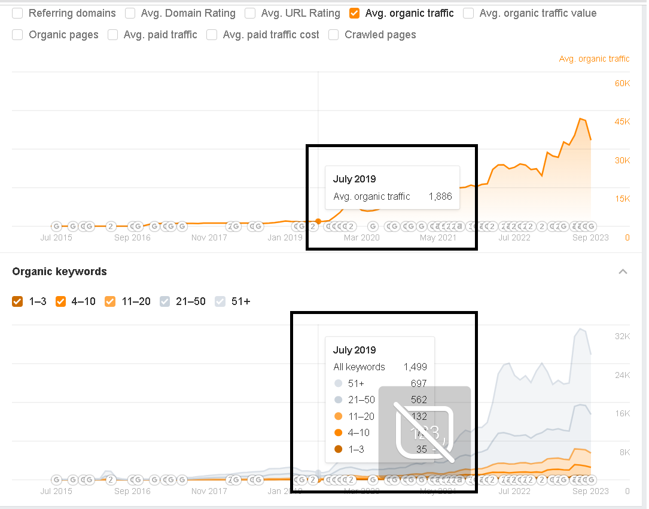The height and width of the screenshot is (509, 649).
Task: Enable the Organic pages checkbox
Action: 18,35
